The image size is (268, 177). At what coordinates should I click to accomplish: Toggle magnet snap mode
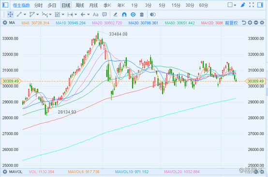124,15
